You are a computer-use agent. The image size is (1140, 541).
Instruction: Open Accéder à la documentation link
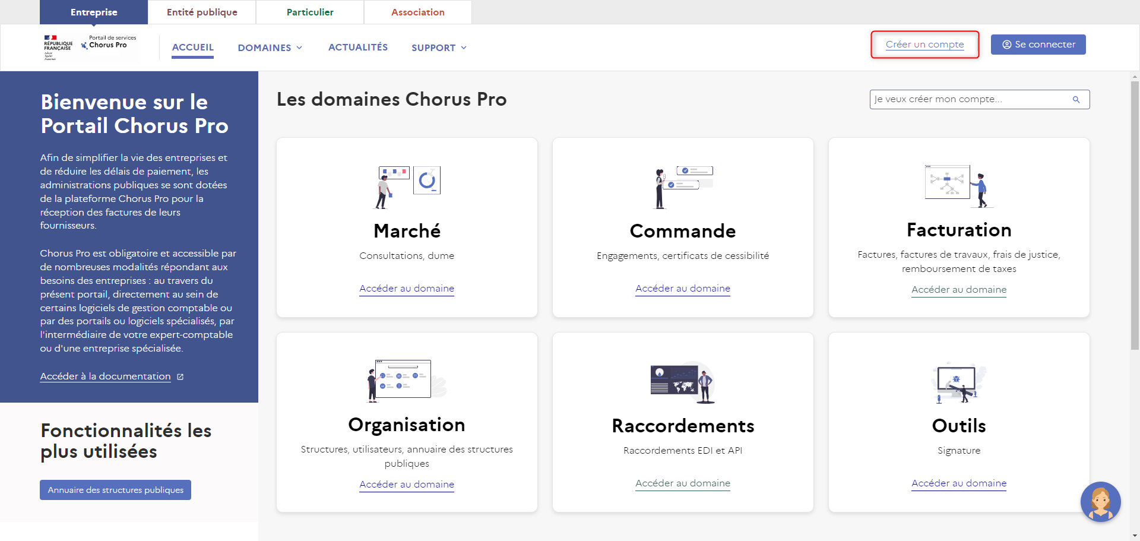click(106, 377)
